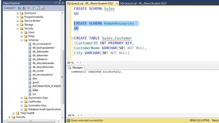Image resolution: width=219 pixels, height=123 pixels.
Task: Click the db_accessadmin schema icon
Action: tap(30, 44)
